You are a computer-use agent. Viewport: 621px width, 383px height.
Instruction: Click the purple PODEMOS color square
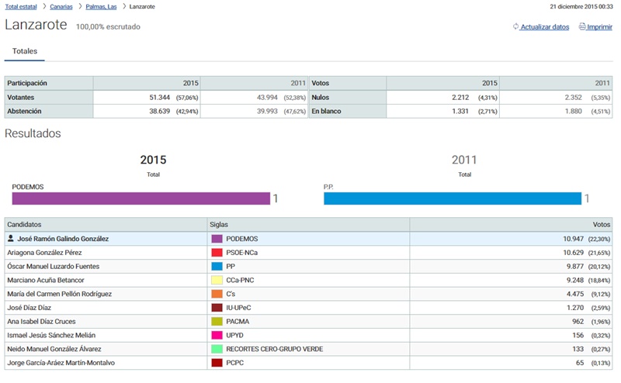(217, 239)
